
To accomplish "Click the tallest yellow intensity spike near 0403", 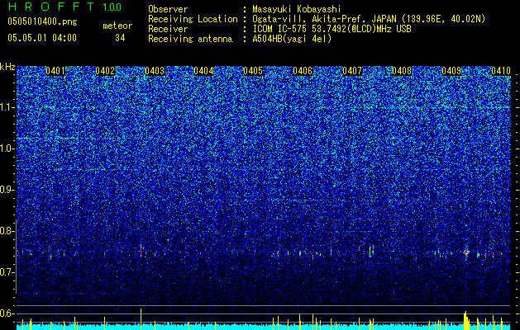I will click(141, 319).
